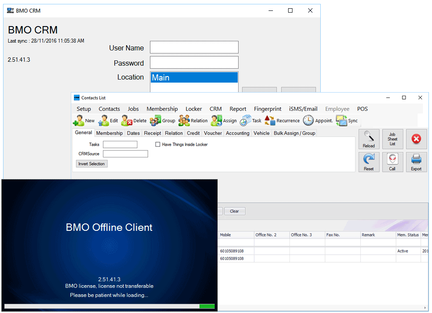Click the Office No. 2 column header
This screenshot has height=313, width=432.
[272, 235]
